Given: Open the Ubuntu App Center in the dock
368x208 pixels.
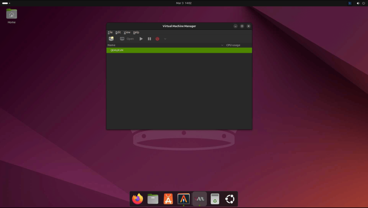Looking at the screenshot, I should [x=168, y=199].
